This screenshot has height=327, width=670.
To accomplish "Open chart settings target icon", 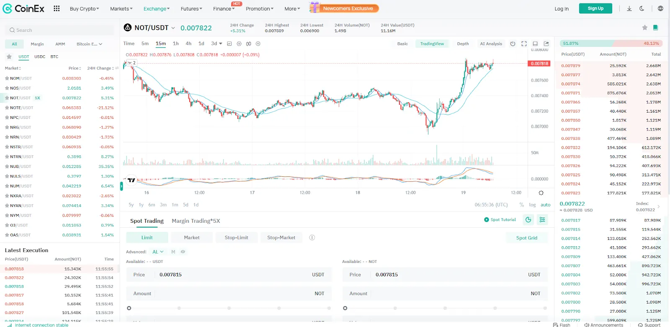I will pyautogui.click(x=239, y=44).
